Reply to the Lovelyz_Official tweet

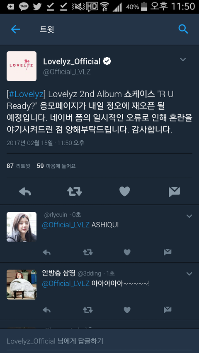point(25,192)
